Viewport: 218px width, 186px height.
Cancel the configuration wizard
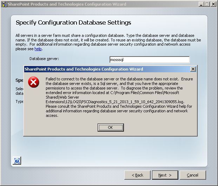coord(193,175)
